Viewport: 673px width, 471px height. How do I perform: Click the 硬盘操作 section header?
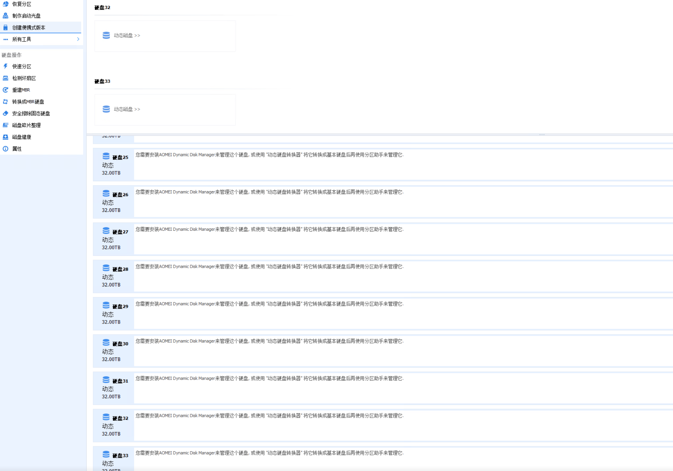tap(12, 55)
